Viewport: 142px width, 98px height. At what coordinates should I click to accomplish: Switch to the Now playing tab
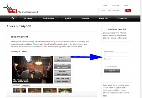point(17,86)
